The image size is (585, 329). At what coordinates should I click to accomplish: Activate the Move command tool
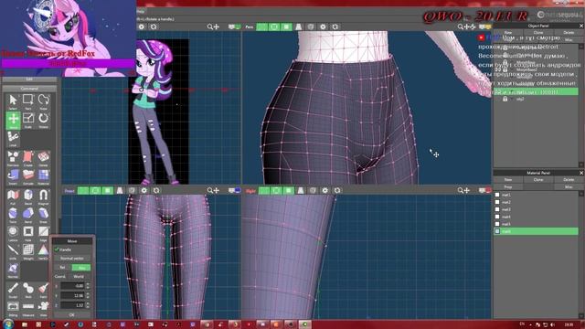(13, 121)
